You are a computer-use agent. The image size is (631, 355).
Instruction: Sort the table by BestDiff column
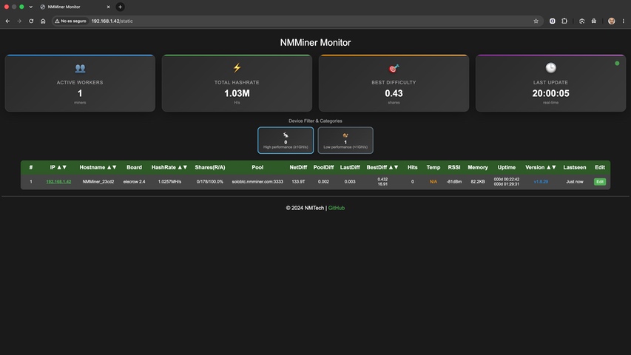(382, 167)
